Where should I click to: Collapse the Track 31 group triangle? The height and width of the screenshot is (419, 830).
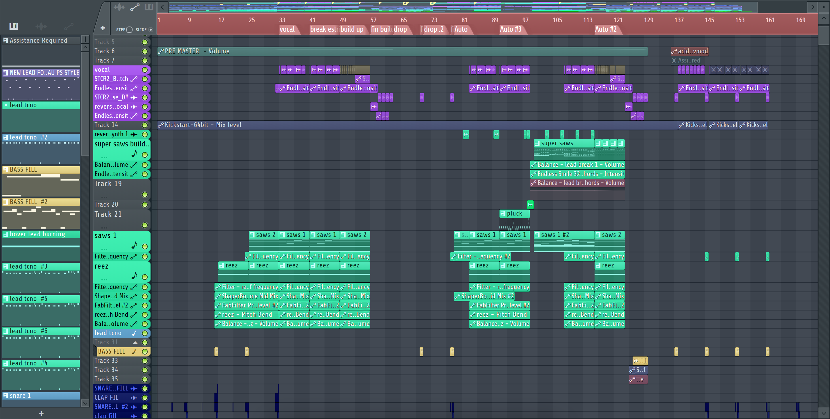click(135, 342)
